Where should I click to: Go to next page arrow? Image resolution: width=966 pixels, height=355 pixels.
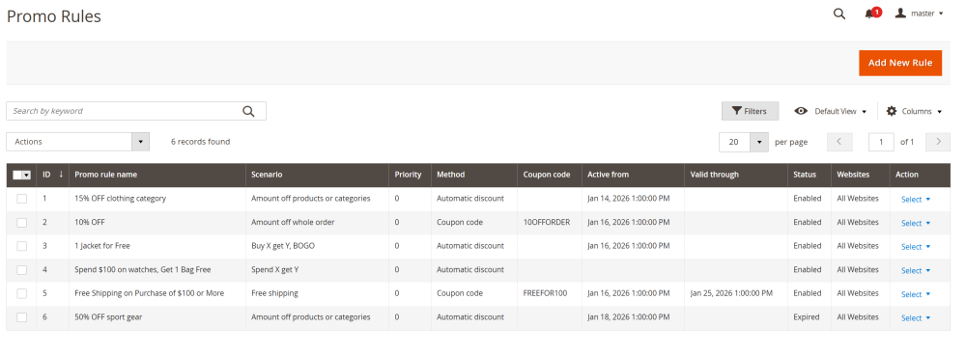tap(938, 142)
